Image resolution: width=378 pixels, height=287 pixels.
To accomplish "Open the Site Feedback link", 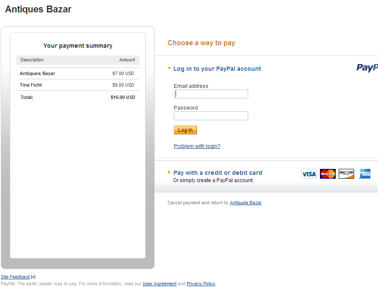I will [15, 277].
